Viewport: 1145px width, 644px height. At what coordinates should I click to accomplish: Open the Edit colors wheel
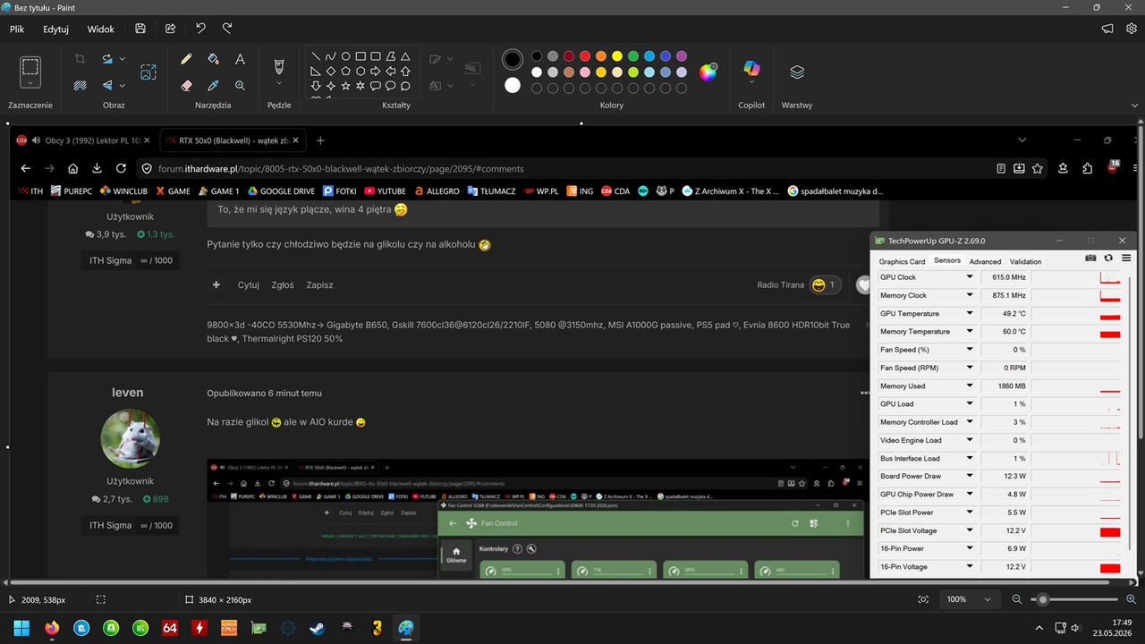coord(708,72)
